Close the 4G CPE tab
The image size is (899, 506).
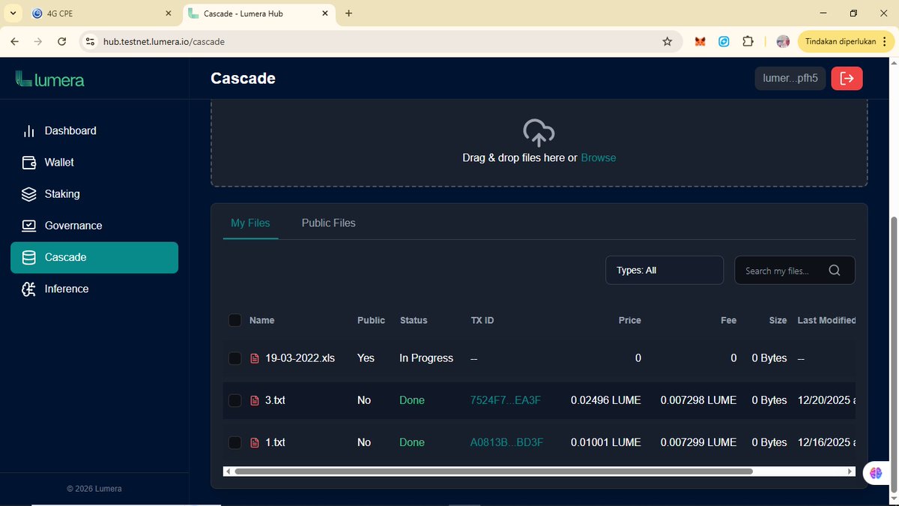tap(168, 13)
